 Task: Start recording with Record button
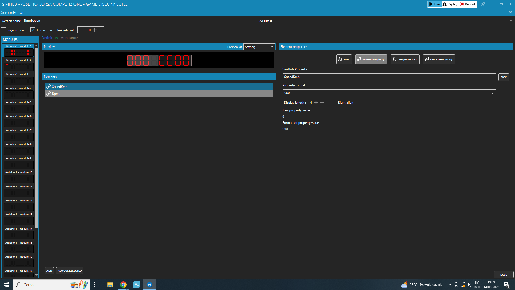point(468,4)
